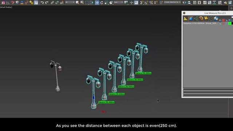Click the yellow figure icon in Live Measure

click(206, 19)
